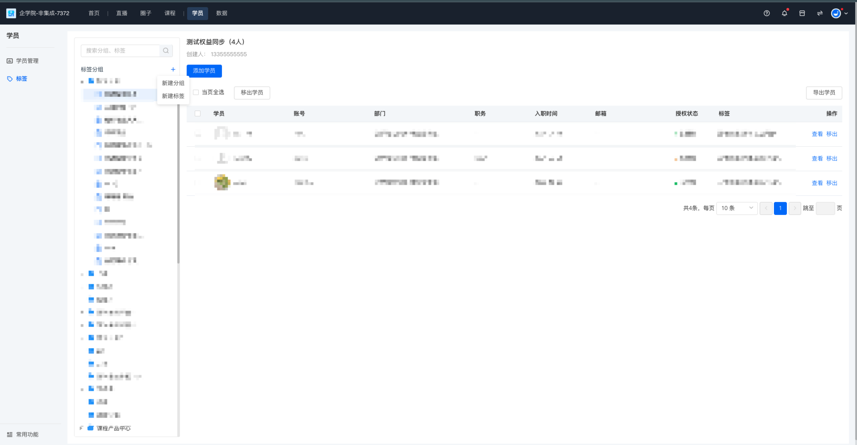Go to the 首页 tab
Viewport: 857px width, 445px height.
pyautogui.click(x=94, y=13)
